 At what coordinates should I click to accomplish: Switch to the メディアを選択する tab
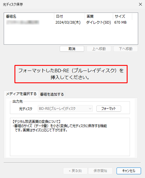[21, 94]
